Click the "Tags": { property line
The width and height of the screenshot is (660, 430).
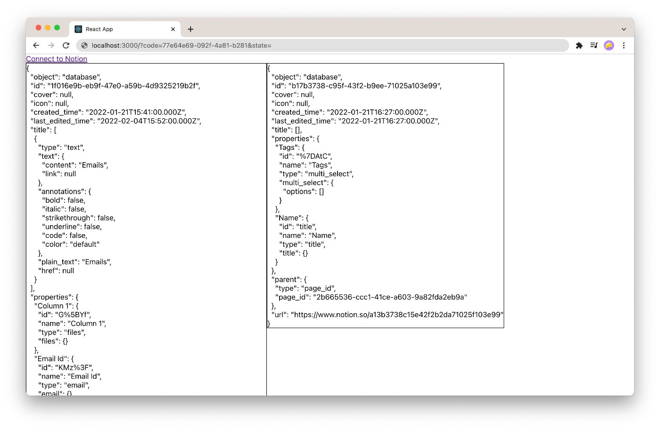(290, 147)
